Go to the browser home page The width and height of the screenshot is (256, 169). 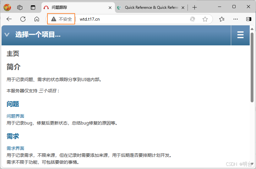(37, 19)
